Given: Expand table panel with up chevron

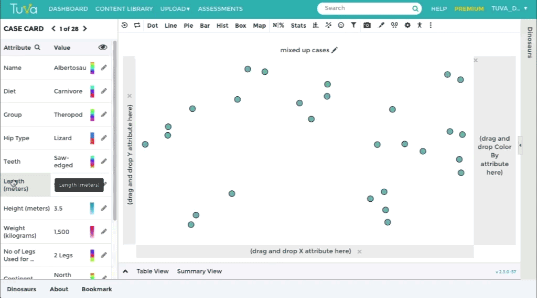Looking at the screenshot, I should (125, 271).
